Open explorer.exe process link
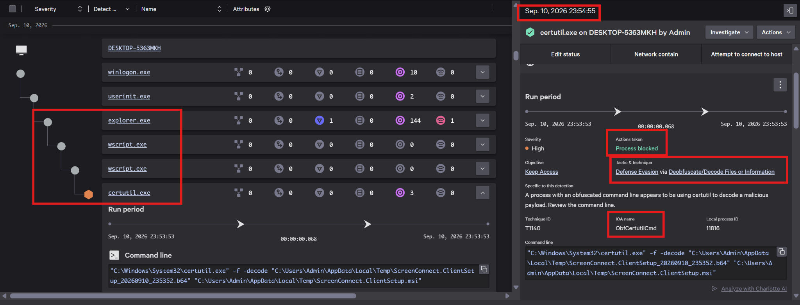Image resolution: width=800 pixels, height=305 pixels. click(x=129, y=120)
